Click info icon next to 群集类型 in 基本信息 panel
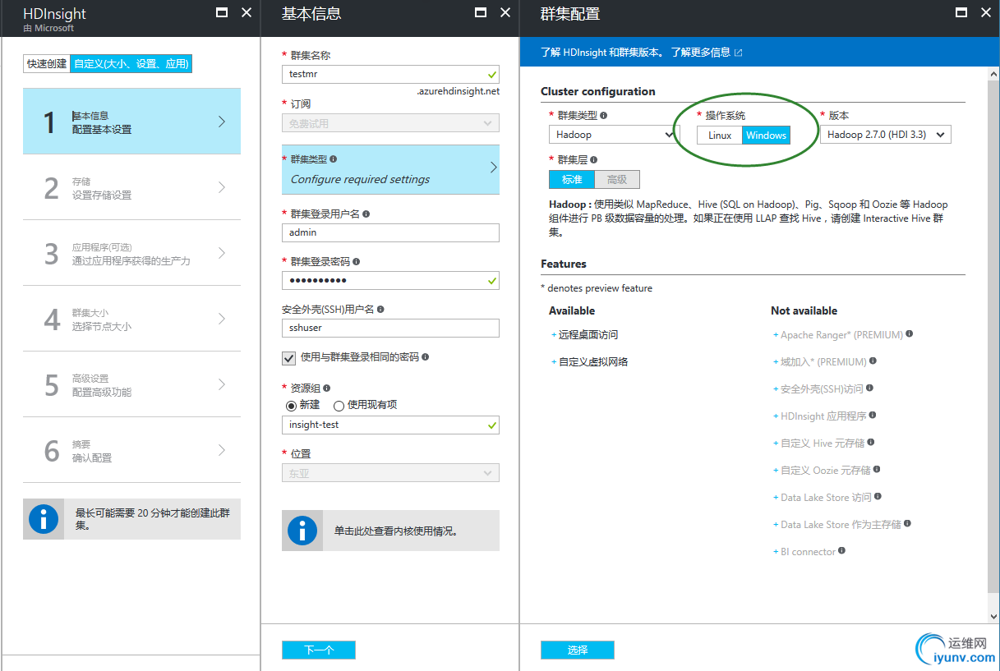Image resolution: width=1000 pixels, height=671 pixels. (333, 159)
